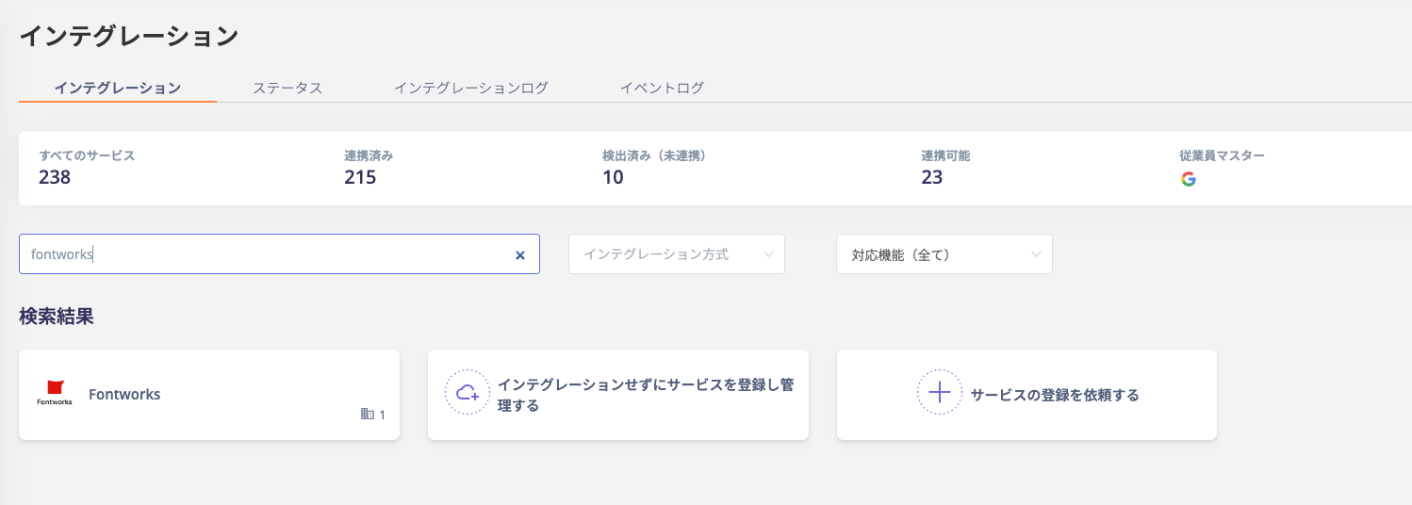Click the Fontworks logo icon
Viewport: 1412px width, 505px height.
(55, 393)
